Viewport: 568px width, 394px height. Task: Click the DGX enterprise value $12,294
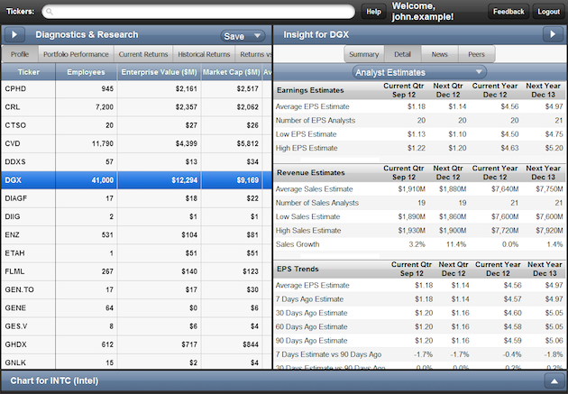tap(185, 180)
